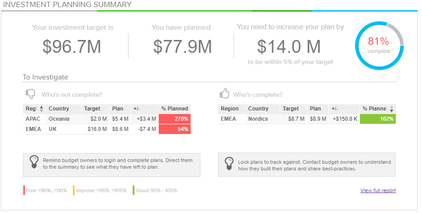Click the 81% complete progress ring
422x213 pixels.
point(379,46)
